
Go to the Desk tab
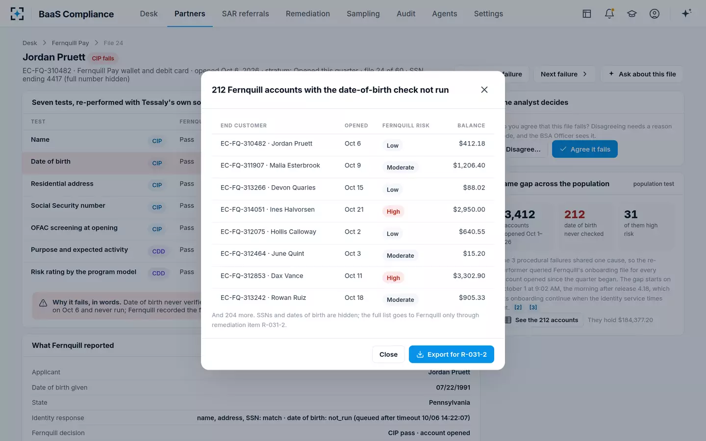pyautogui.click(x=149, y=14)
